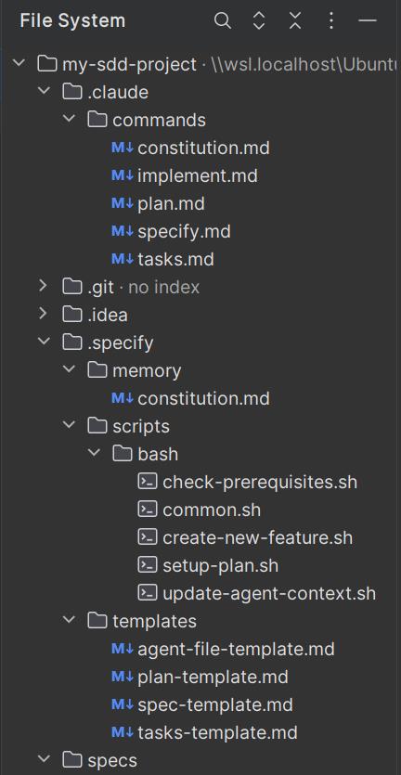
Task: Hide the File System tool window
Action: (368, 20)
